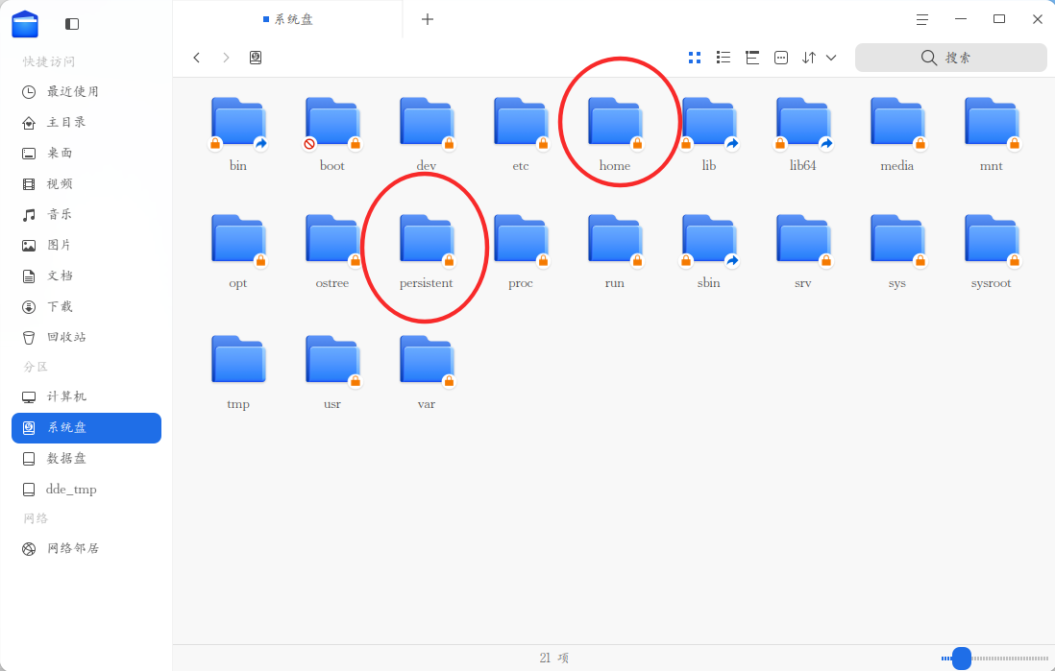
Task: Select the usr folder
Action: click(x=332, y=373)
